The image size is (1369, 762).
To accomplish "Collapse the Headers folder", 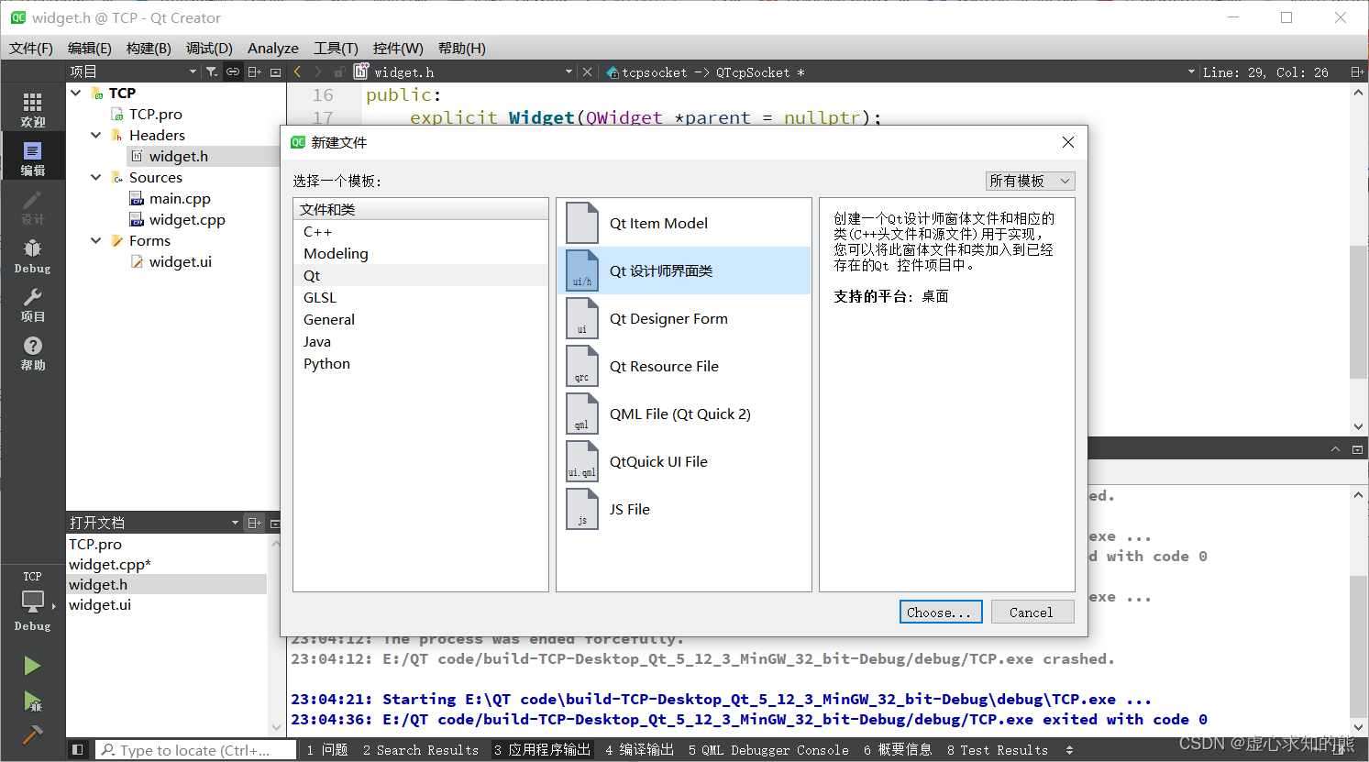I will click(96, 135).
